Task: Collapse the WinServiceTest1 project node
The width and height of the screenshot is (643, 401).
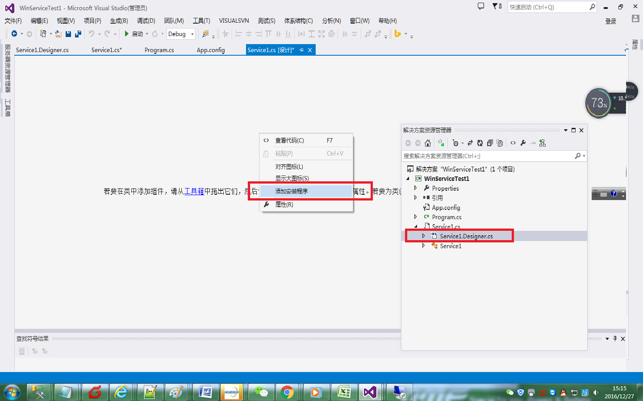Action: click(408, 178)
